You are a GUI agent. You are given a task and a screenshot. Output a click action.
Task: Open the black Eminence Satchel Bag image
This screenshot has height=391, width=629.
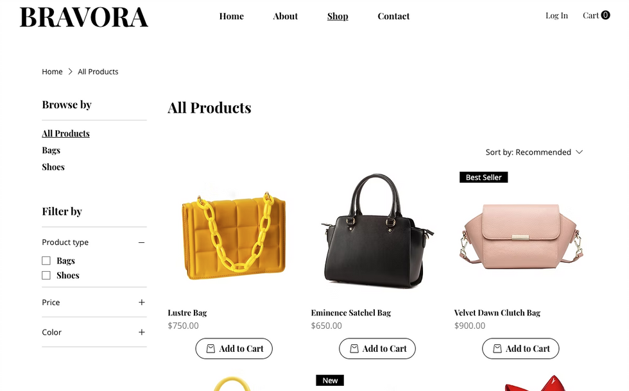(377, 231)
